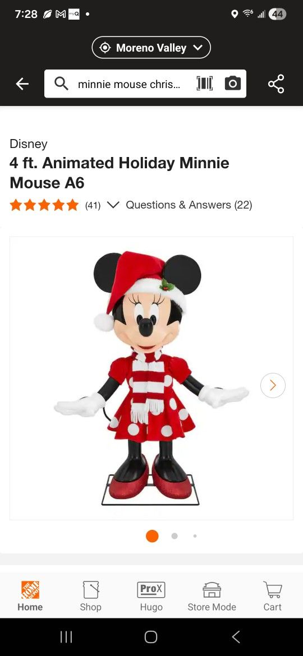Tap the Minnie Mouse product image

(151, 378)
